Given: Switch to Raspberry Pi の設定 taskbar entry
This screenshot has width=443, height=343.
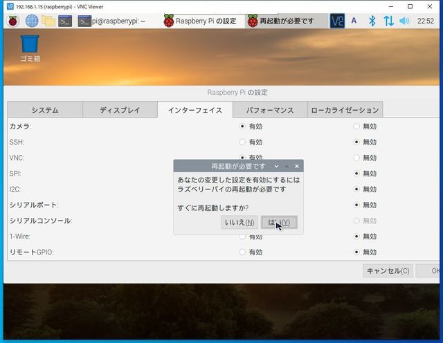Looking at the screenshot, I should (x=200, y=21).
